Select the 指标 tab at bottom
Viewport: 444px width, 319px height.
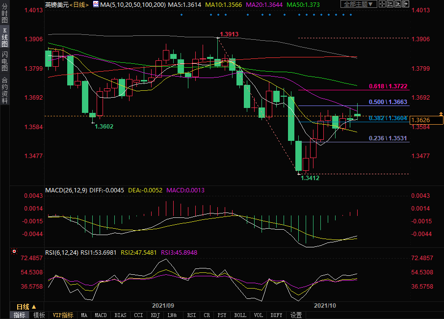(x=20, y=315)
